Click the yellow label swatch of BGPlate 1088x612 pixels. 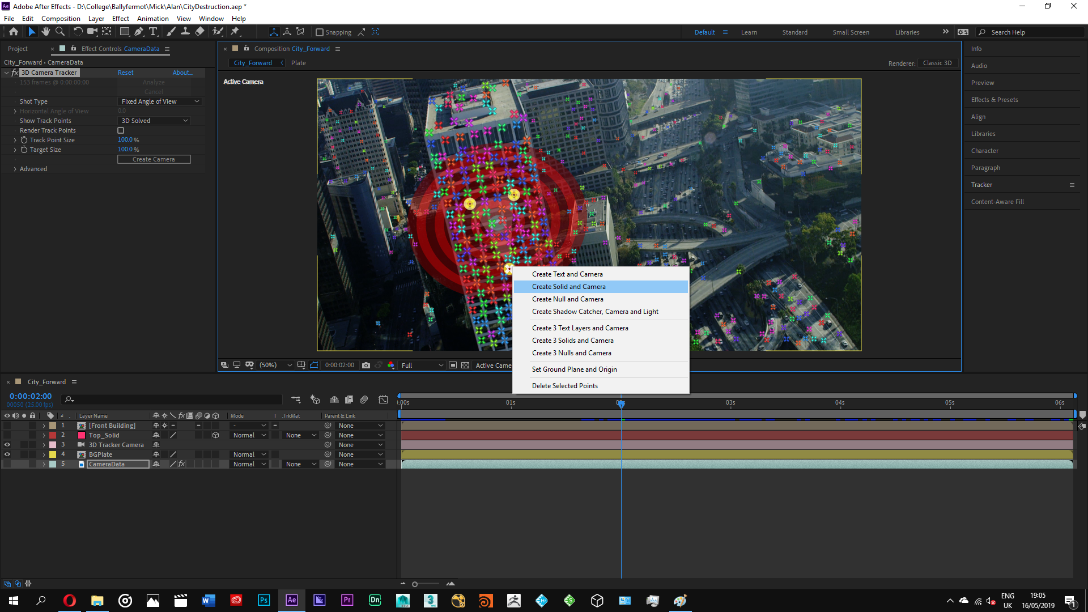pos(53,454)
